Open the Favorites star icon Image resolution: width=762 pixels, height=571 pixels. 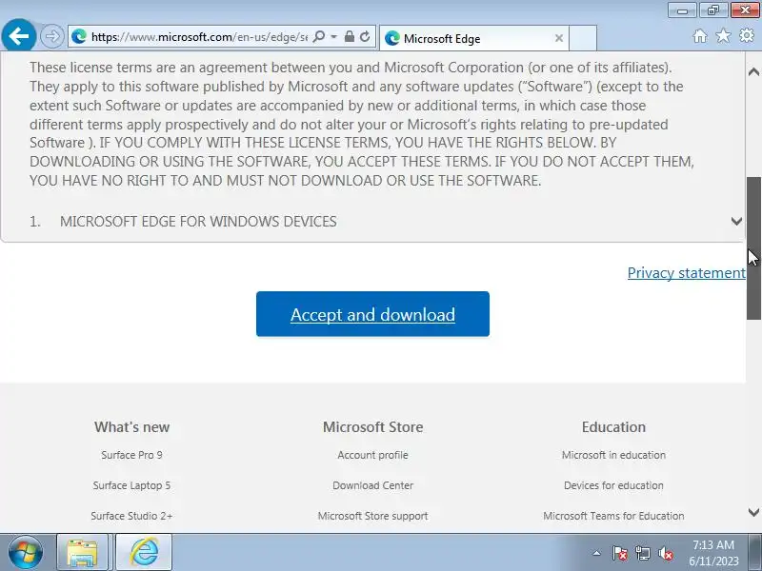(723, 36)
